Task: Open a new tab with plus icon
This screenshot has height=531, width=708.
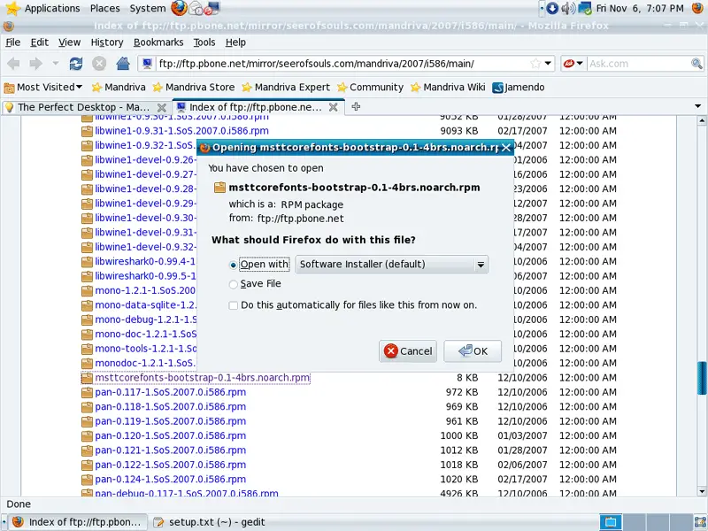Action: [x=356, y=106]
